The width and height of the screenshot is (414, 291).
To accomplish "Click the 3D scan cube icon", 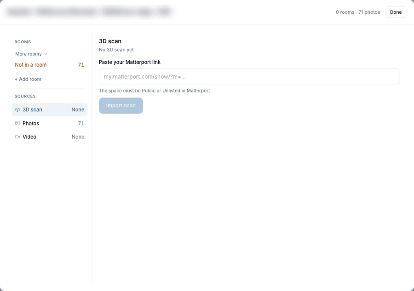I will 17,110.
